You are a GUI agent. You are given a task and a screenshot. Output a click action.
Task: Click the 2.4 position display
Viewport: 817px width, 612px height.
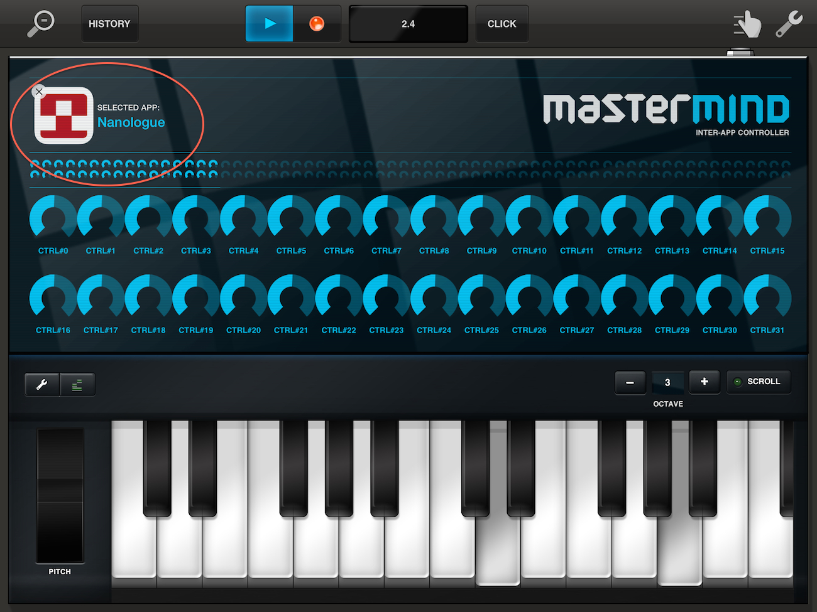[x=409, y=24]
